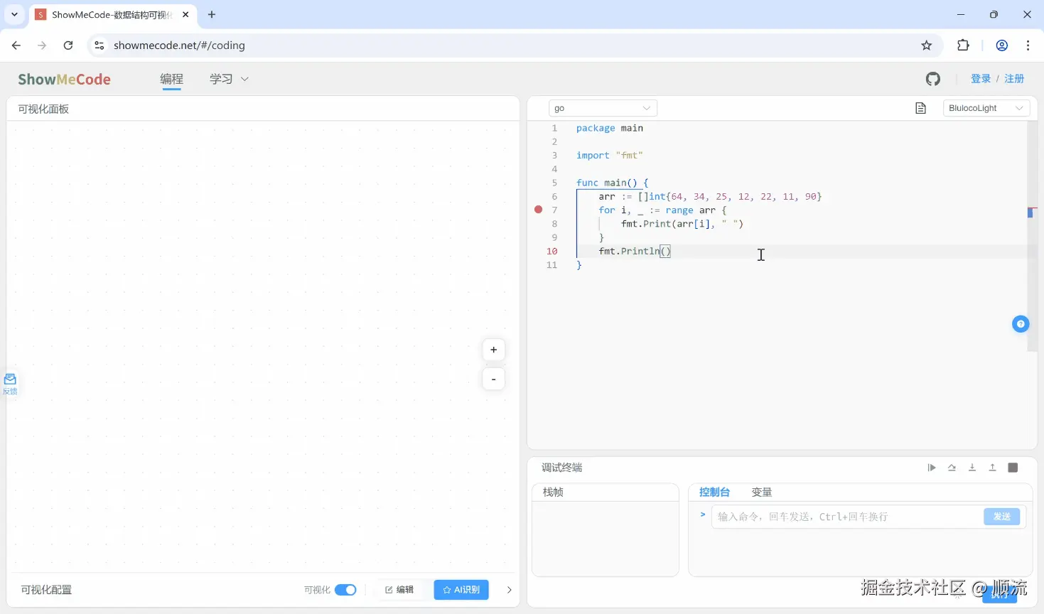Stop debugging with the square icon
The width and height of the screenshot is (1044, 614).
(x=1013, y=468)
